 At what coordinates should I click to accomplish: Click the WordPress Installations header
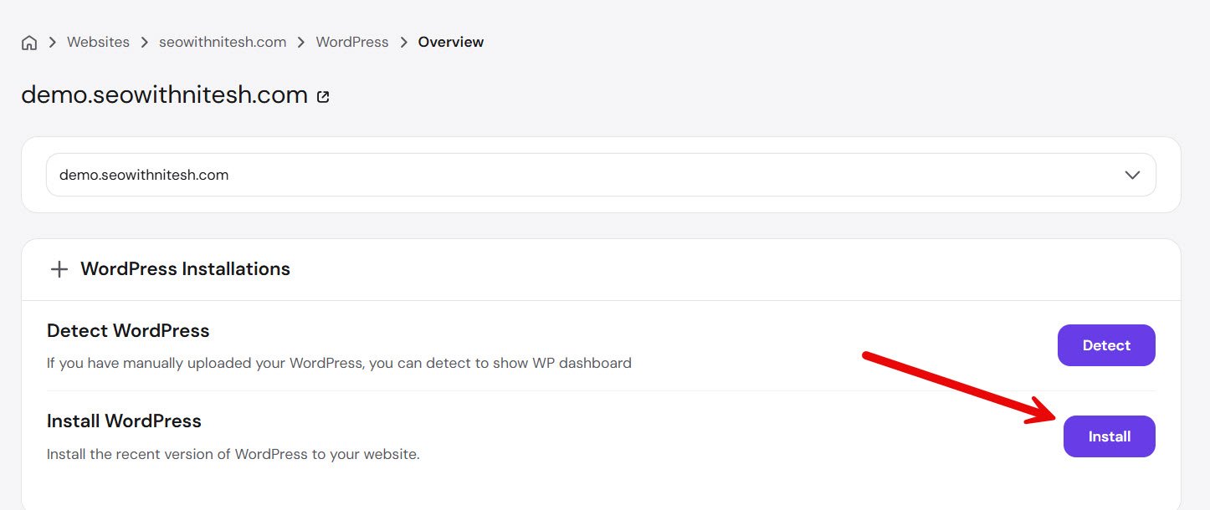[185, 269]
